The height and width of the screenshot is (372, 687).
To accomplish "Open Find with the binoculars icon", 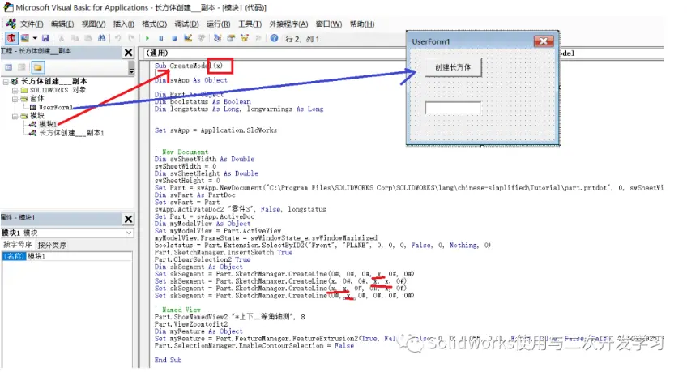I will 101,38.
